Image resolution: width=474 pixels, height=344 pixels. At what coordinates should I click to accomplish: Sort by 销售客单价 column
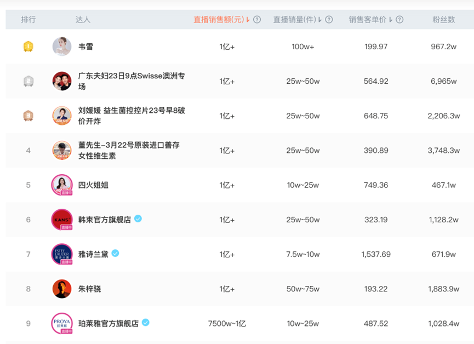coord(370,20)
